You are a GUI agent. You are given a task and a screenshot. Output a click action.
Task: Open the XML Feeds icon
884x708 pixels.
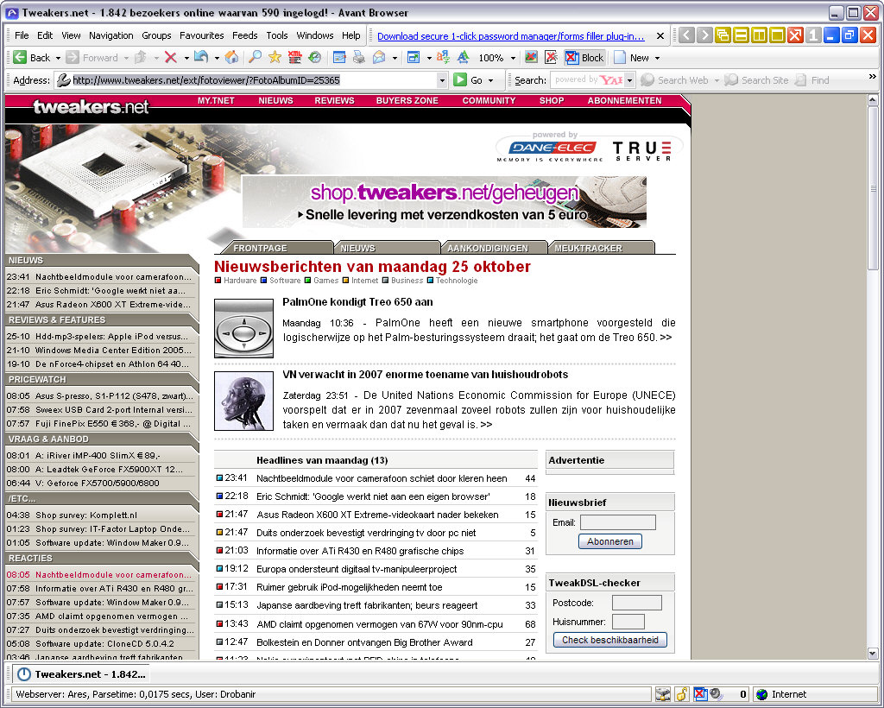pos(294,58)
